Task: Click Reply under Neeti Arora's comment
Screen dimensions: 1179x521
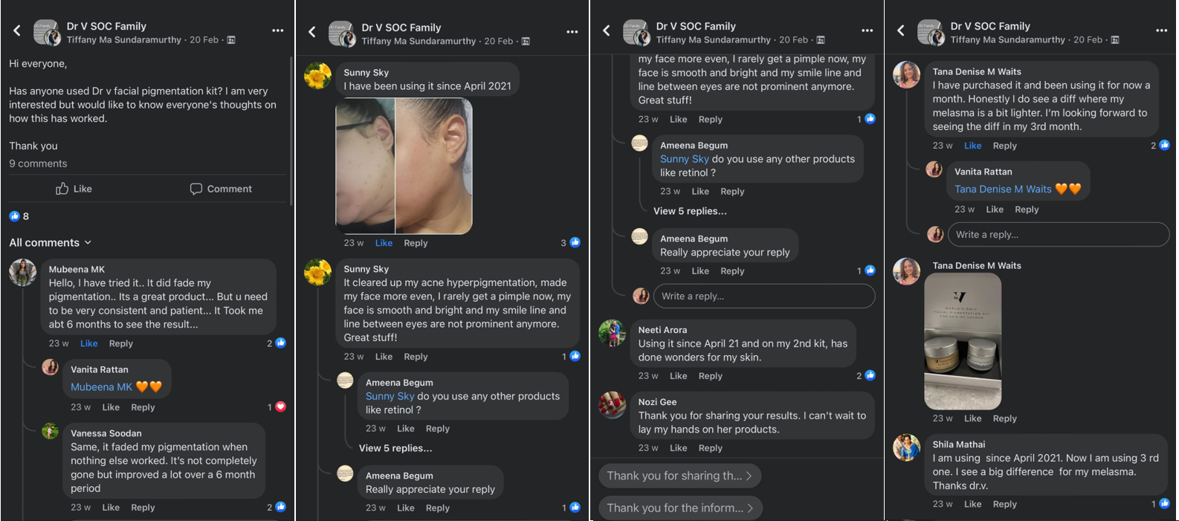Action: click(710, 376)
